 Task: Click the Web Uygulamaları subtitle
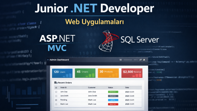tap(95, 22)
